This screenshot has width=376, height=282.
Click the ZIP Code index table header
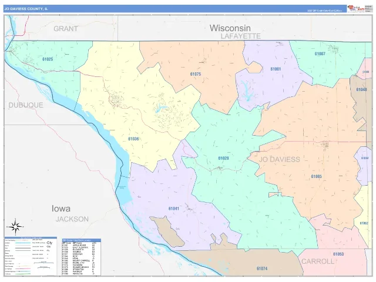tap(82, 240)
